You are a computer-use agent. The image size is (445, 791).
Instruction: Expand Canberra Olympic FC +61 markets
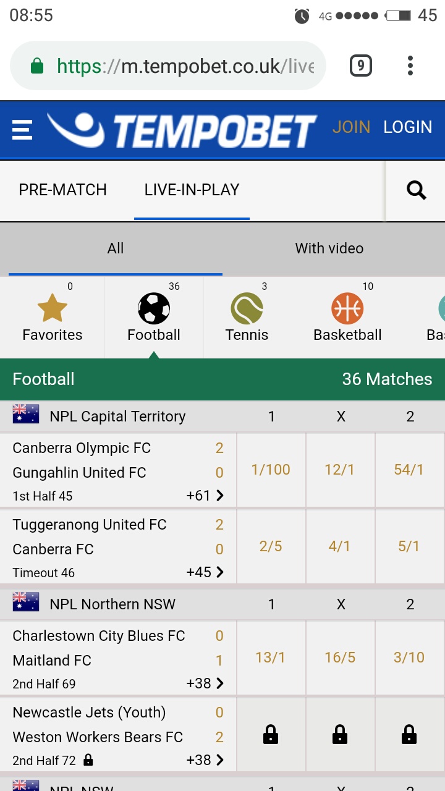click(205, 496)
